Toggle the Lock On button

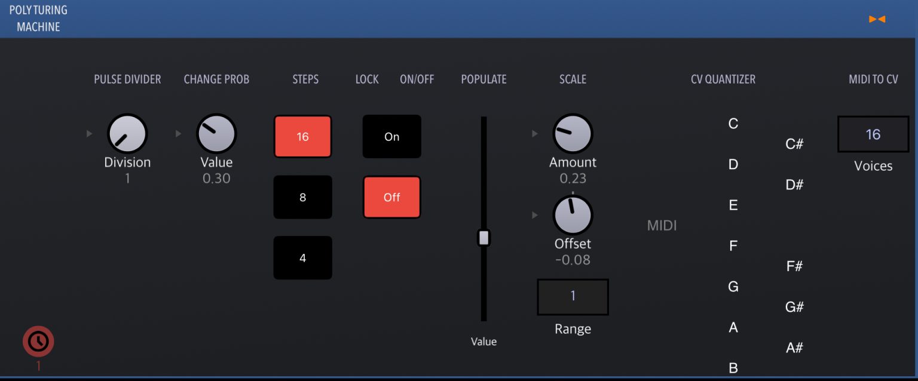click(391, 137)
